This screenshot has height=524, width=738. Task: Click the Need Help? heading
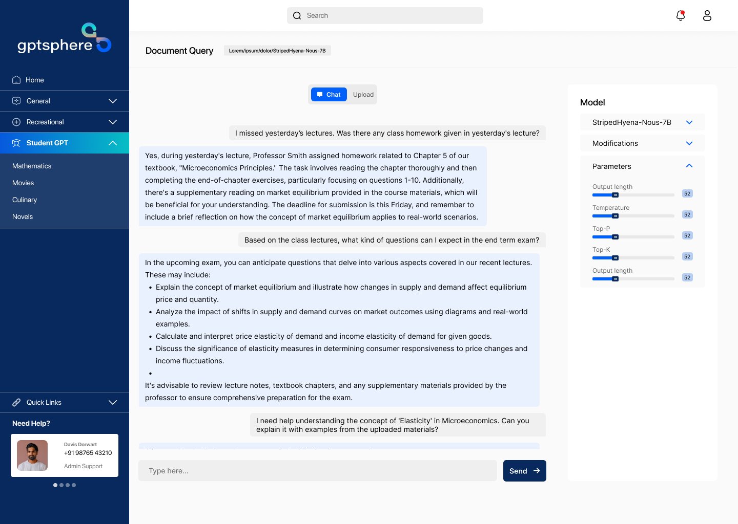pos(31,423)
